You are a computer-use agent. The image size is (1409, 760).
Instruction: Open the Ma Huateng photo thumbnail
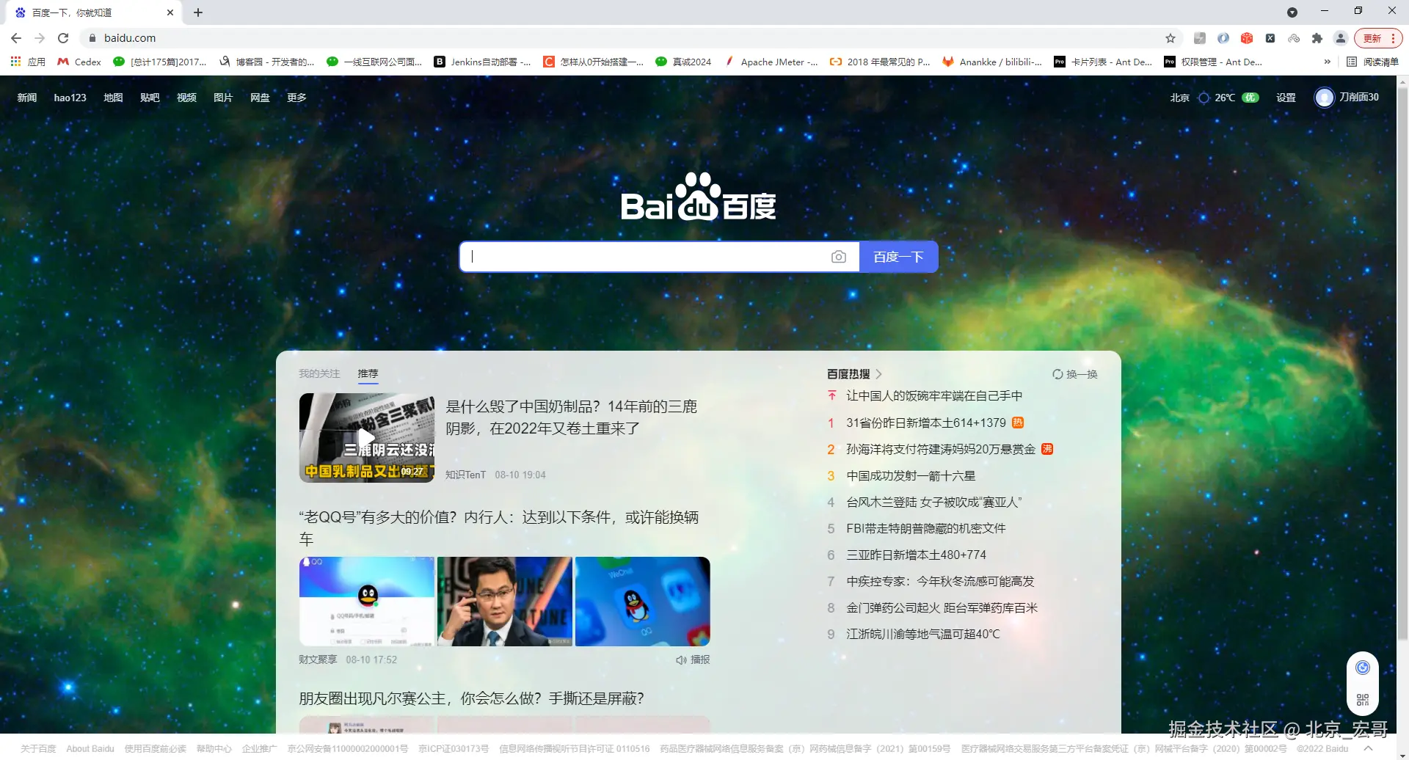point(505,602)
